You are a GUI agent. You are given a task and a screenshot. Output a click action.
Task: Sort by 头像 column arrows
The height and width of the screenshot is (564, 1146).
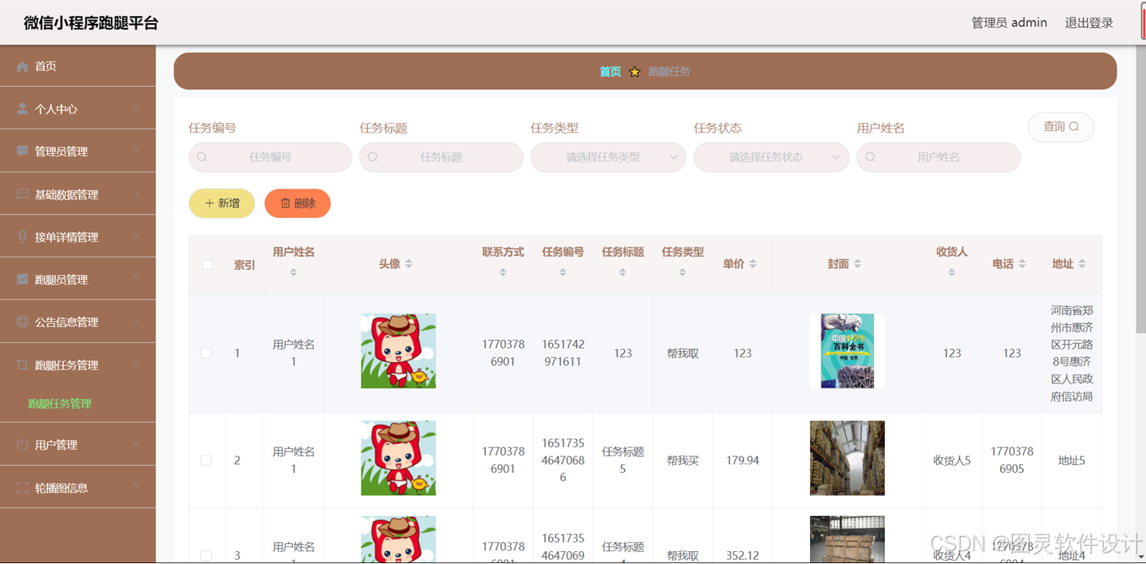[409, 264]
